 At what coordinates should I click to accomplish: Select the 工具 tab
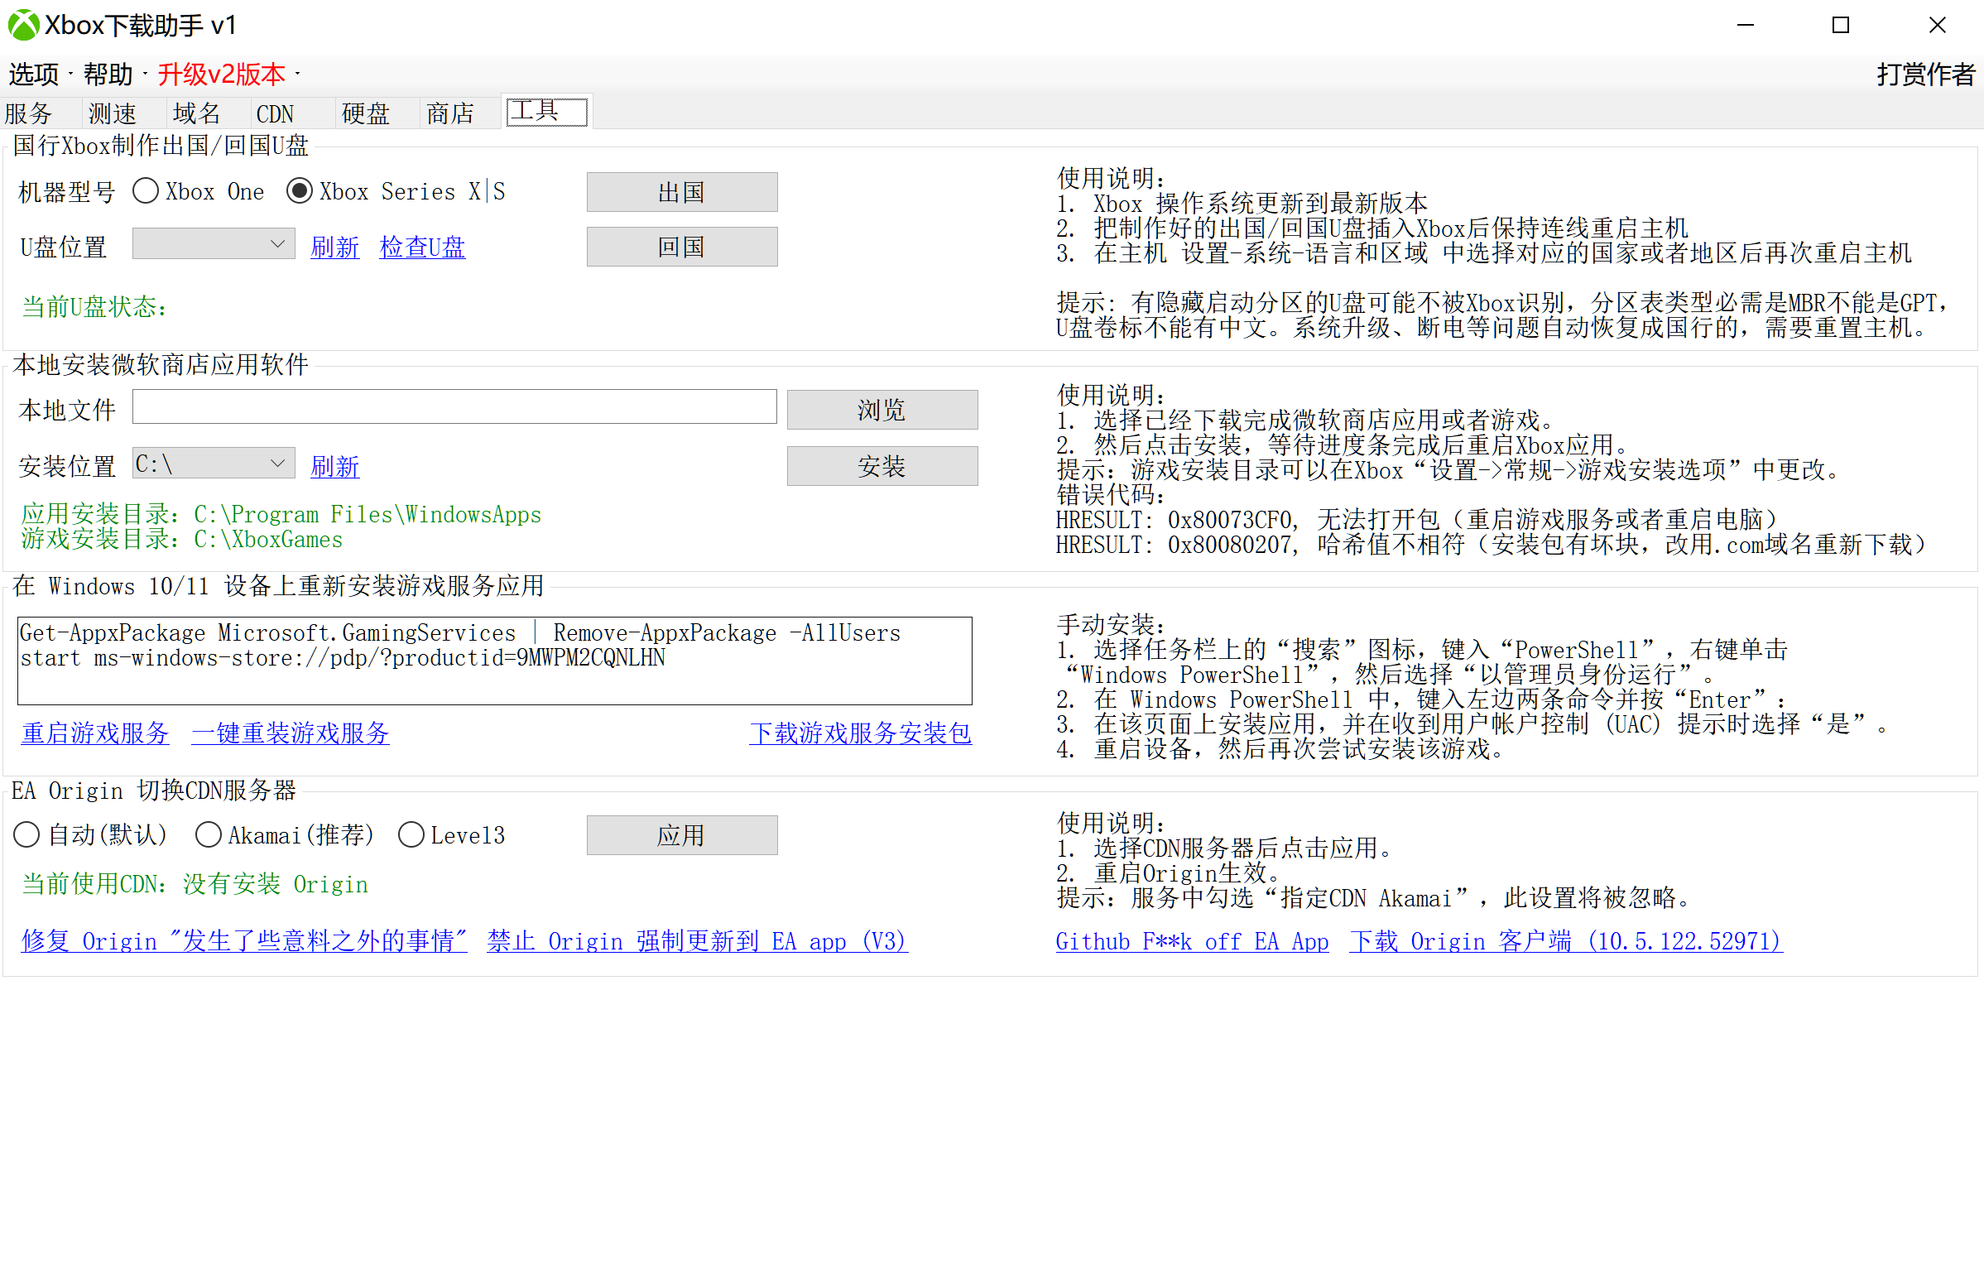click(x=546, y=111)
